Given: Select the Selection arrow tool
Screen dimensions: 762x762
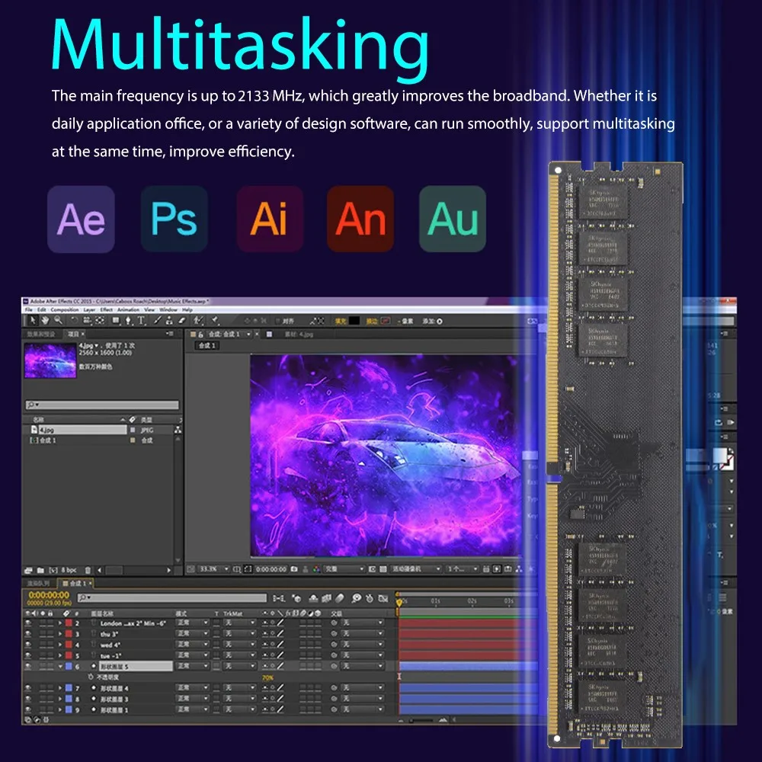Looking at the screenshot, I should point(33,320).
